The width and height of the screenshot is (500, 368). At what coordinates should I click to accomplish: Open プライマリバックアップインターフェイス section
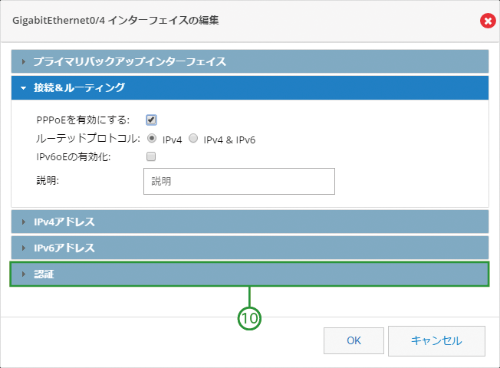(250, 61)
